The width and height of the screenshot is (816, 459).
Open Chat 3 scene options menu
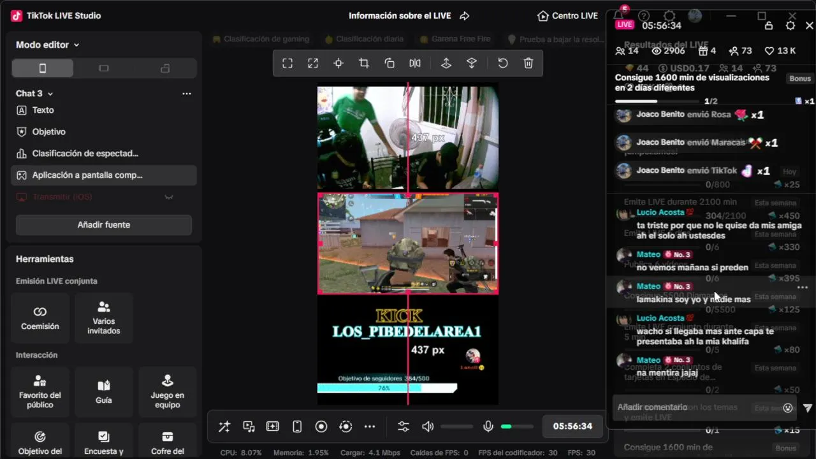[187, 93]
